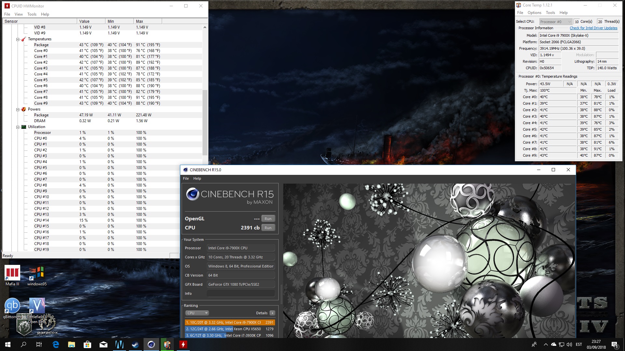Open the Action Center notifications icon
The image size is (625, 351).
click(x=615, y=344)
